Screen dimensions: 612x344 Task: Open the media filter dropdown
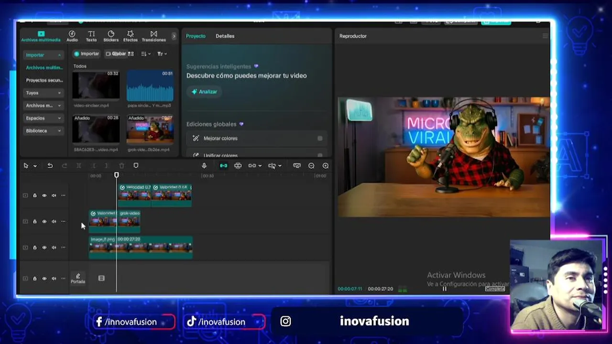[162, 54]
